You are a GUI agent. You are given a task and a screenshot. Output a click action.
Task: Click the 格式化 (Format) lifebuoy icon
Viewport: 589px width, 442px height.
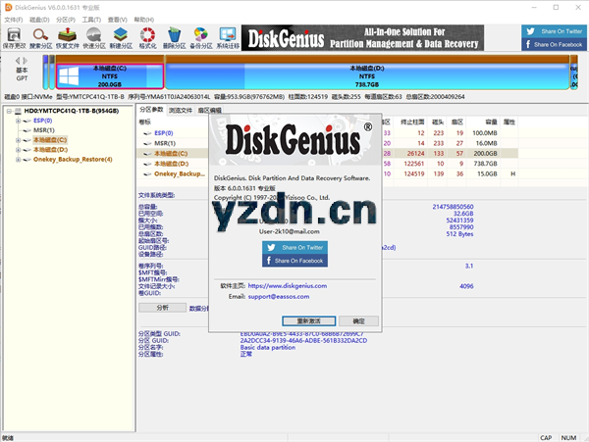pyautogui.click(x=147, y=37)
